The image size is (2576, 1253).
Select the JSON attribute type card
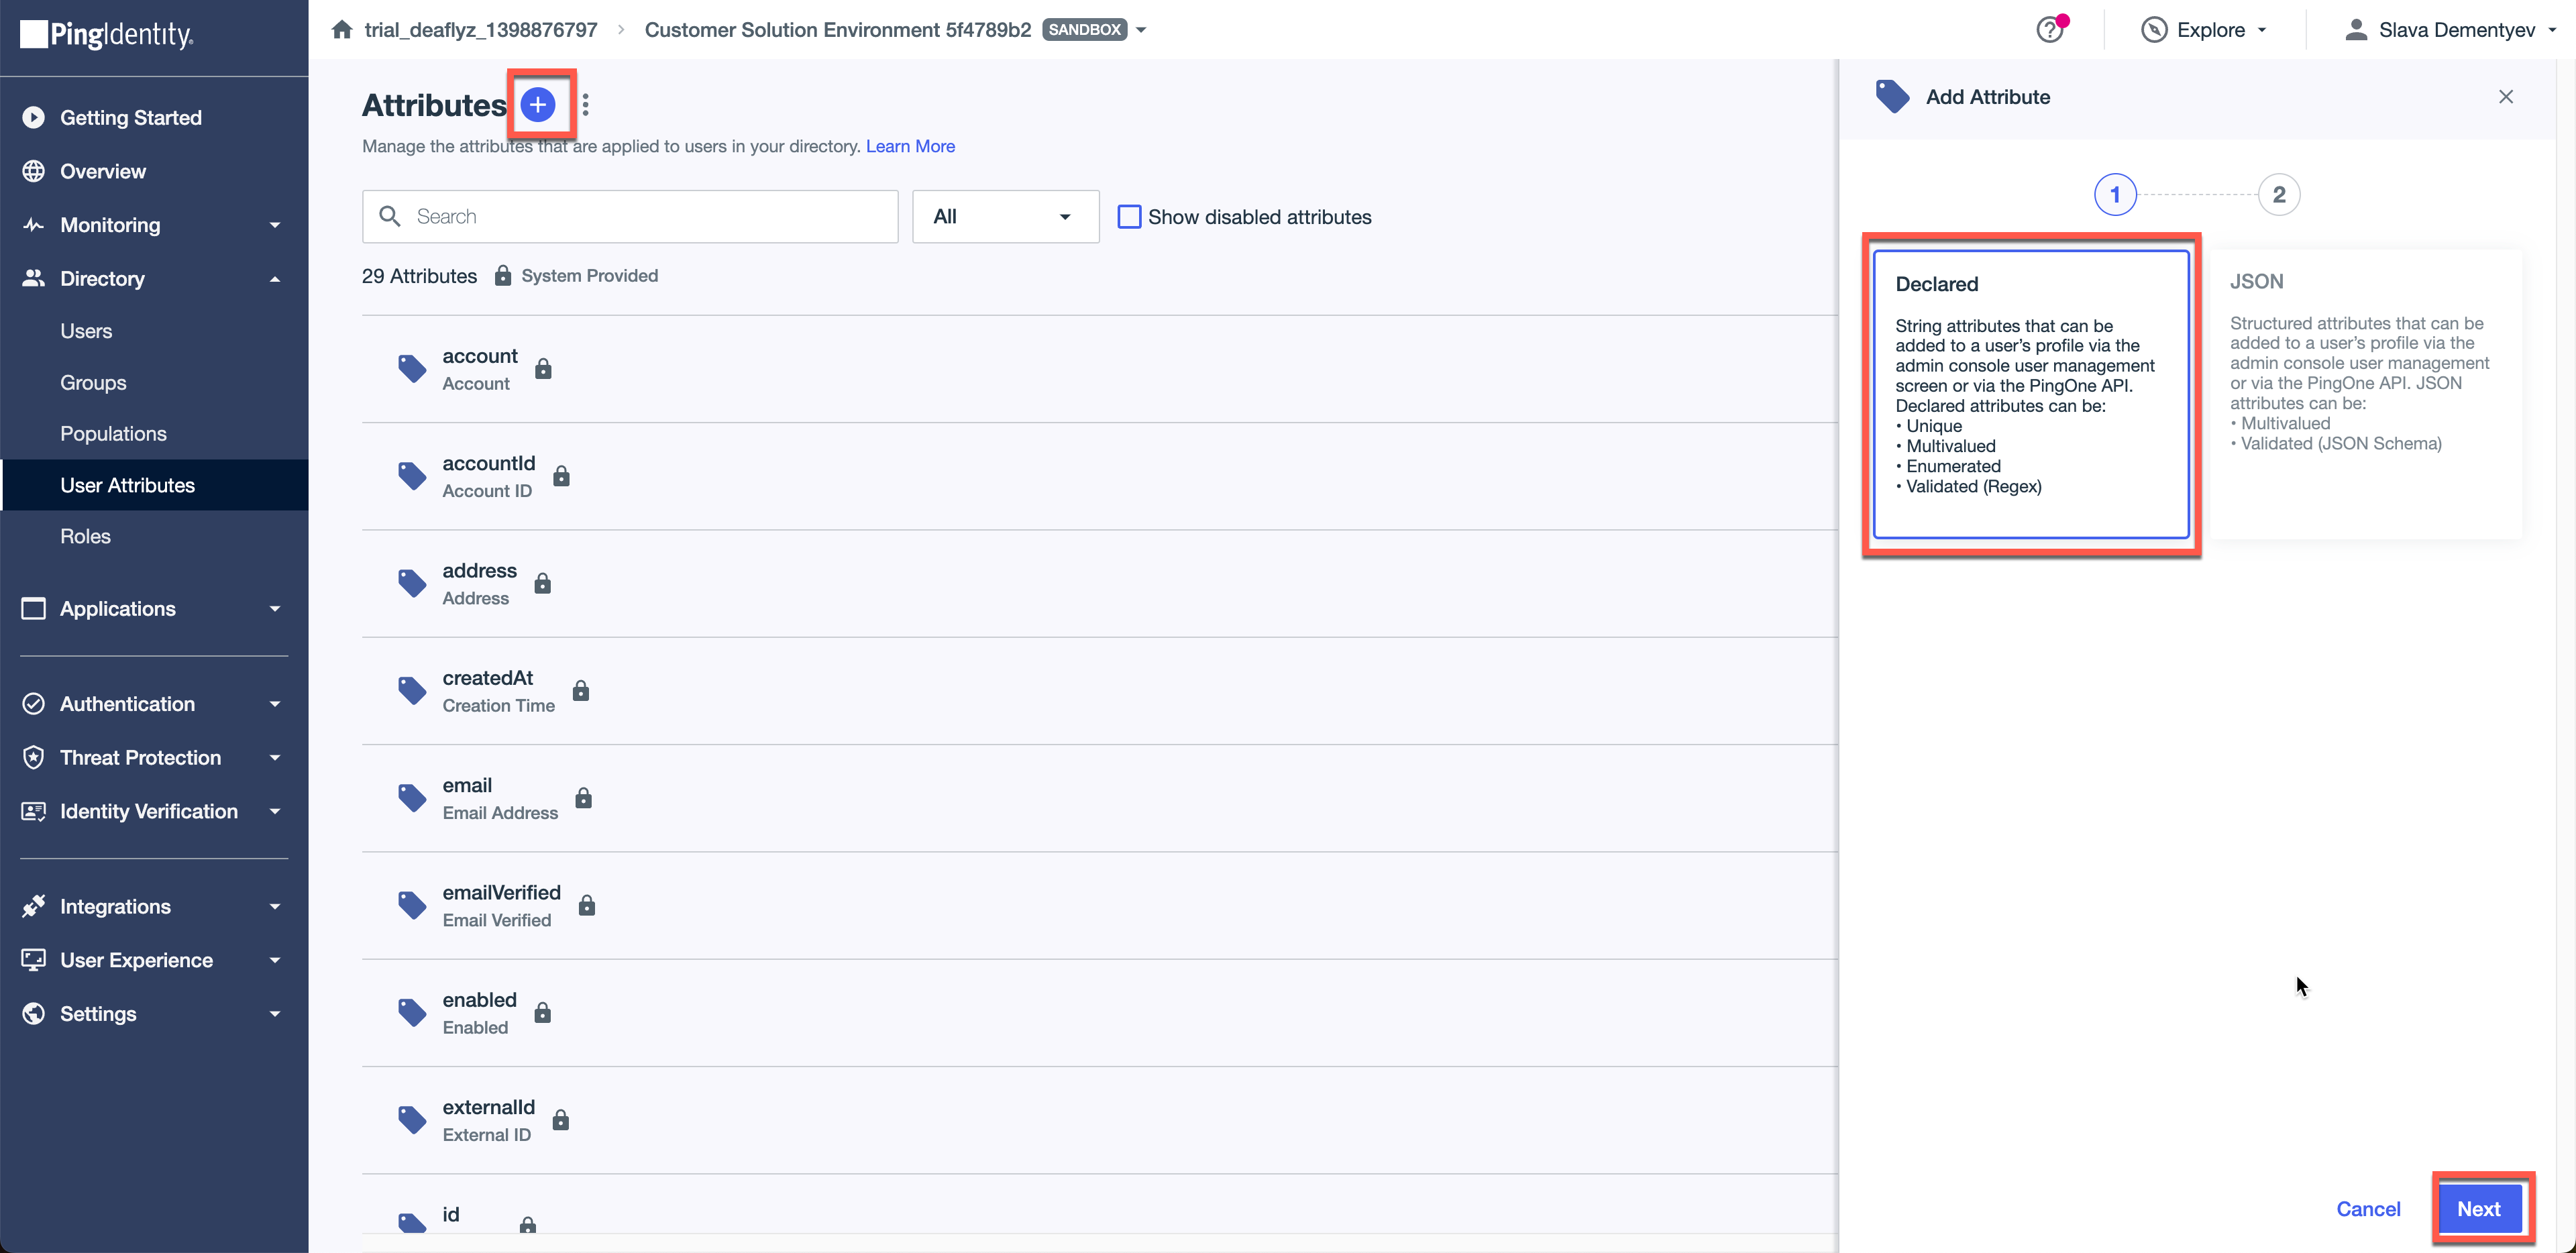click(x=2364, y=394)
